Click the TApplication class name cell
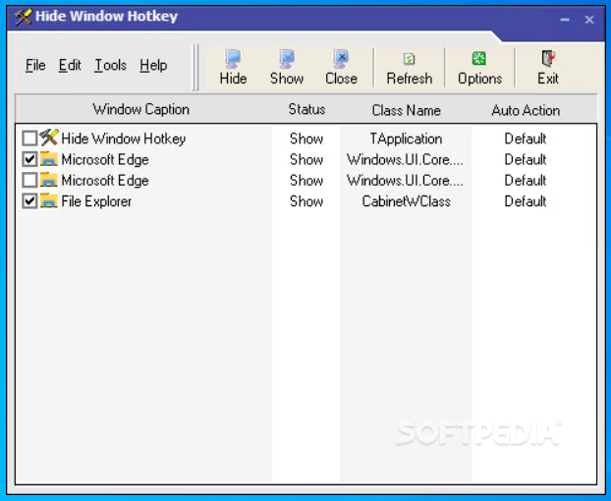 click(406, 139)
